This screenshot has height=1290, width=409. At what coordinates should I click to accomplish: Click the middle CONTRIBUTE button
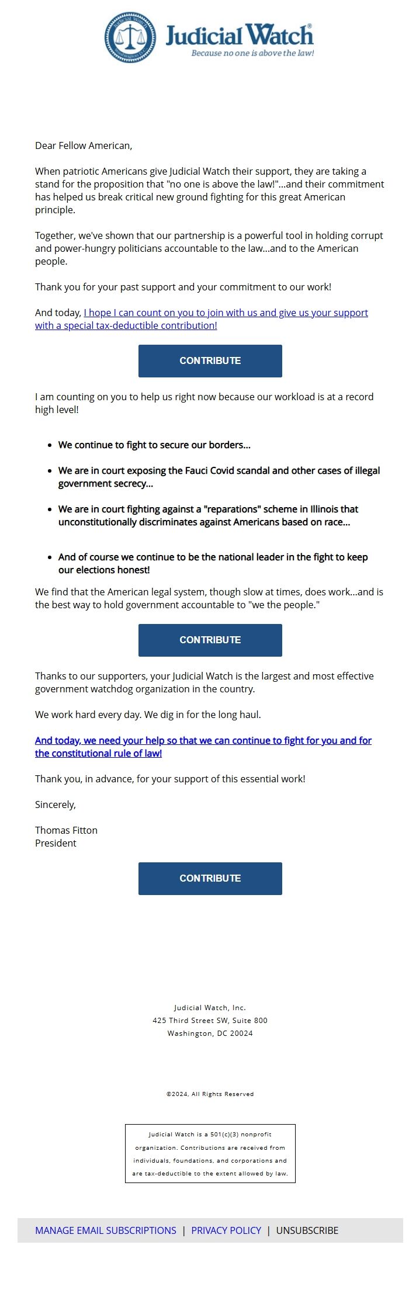tap(210, 640)
